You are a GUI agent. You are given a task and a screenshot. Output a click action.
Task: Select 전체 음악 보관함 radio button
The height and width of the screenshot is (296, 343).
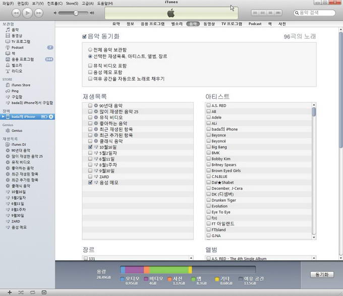pyautogui.click(x=90, y=49)
